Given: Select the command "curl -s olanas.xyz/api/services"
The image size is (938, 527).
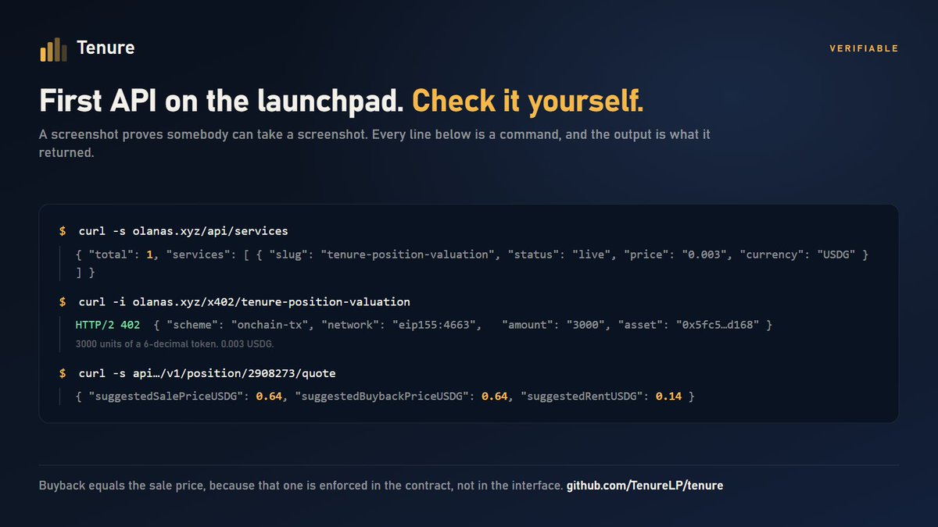Looking at the screenshot, I should click(x=184, y=231).
